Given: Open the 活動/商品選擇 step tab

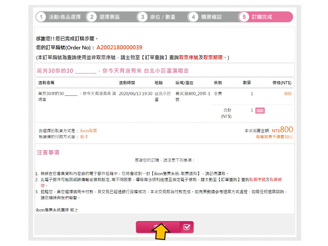Looking at the screenshot, I should (x=65, y=17).
